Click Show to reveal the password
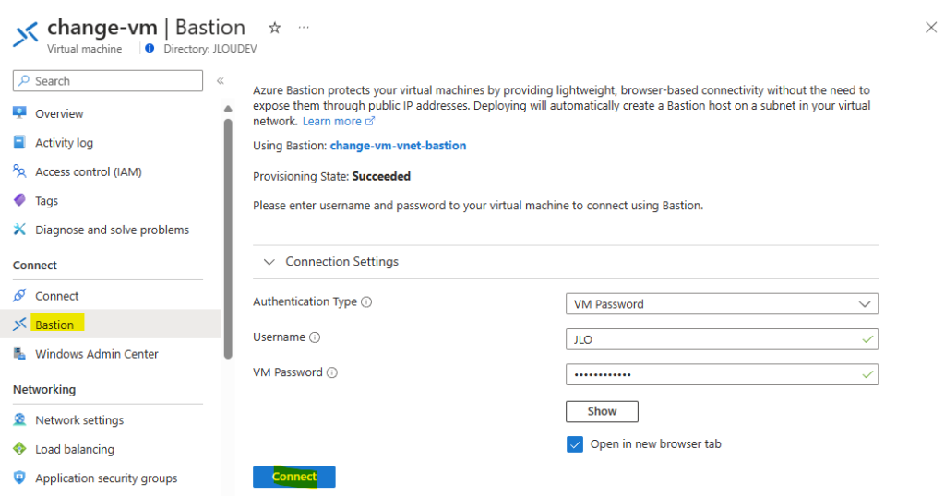This screenshot has width=945, height=496. click(602, 411)
